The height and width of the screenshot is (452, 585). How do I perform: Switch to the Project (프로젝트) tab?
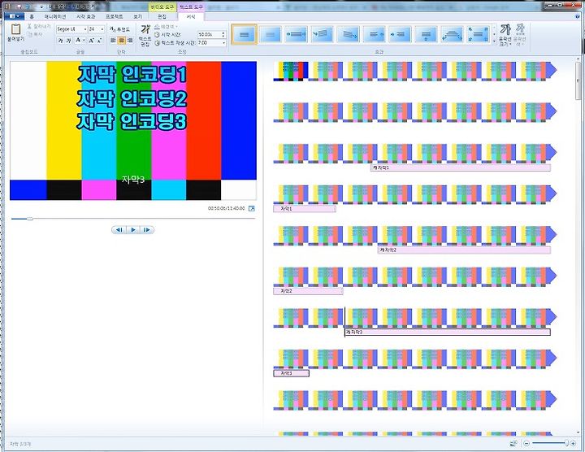click(115, 17)
